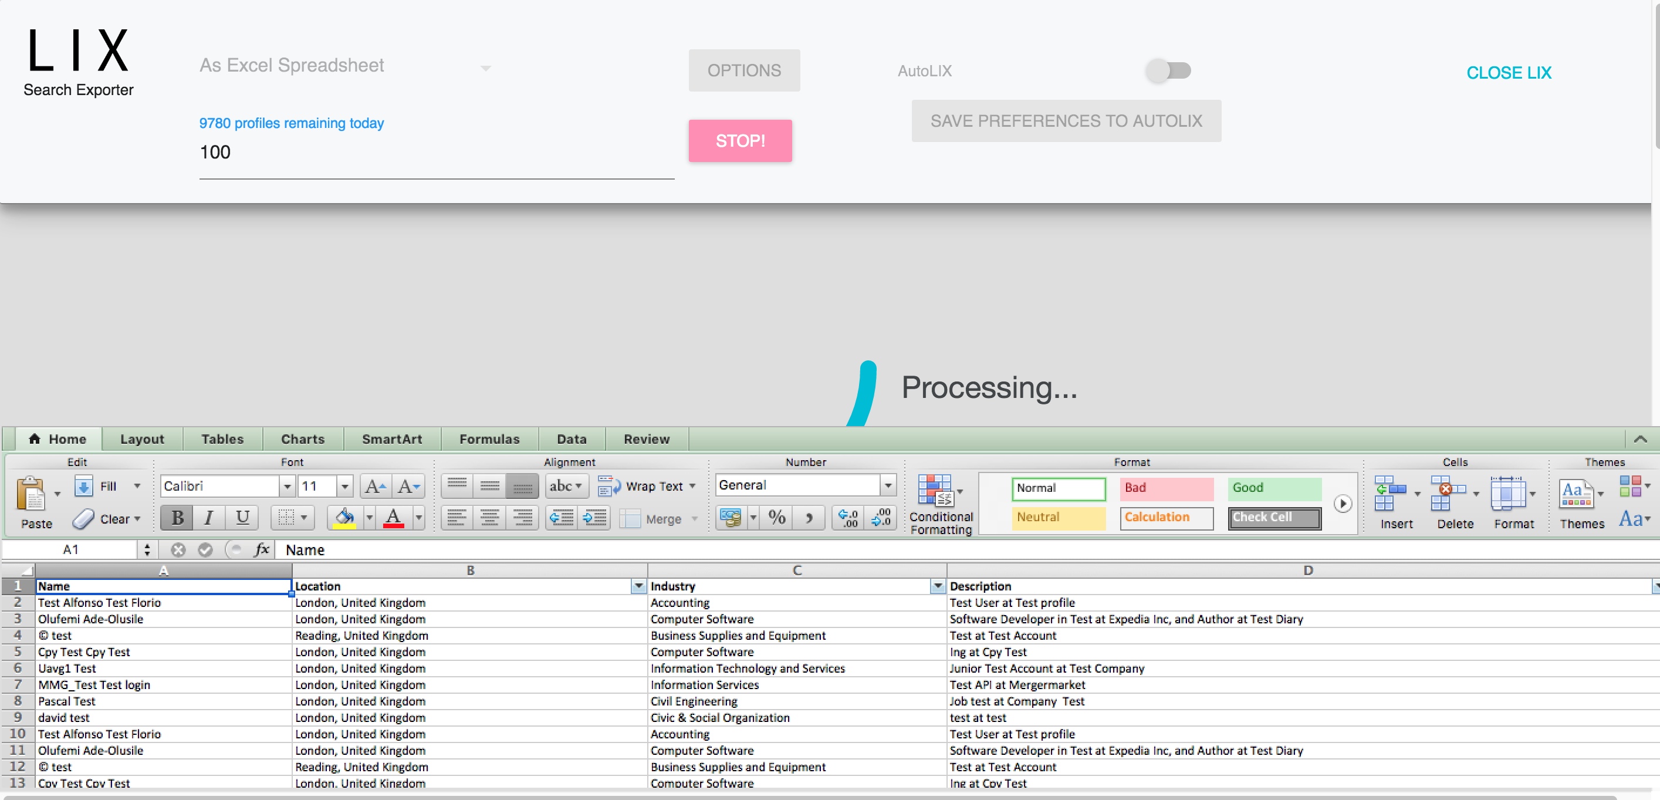Click the Delete cells icon
Screen dimensions: 1660x800
click(1448, 493)
